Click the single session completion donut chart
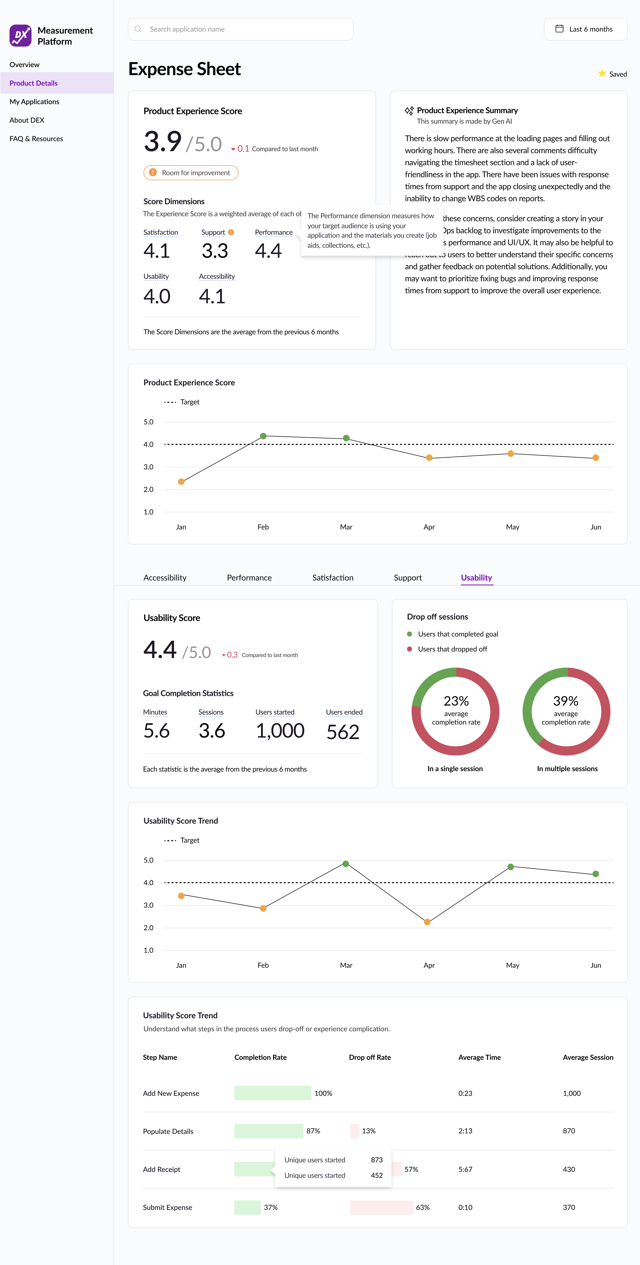The width and height of the screenshot is (640, 1265). [x=455, y=711]
